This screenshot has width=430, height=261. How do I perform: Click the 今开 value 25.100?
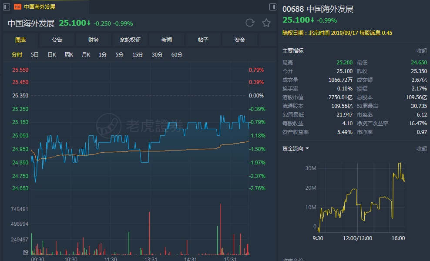[344, 71]
